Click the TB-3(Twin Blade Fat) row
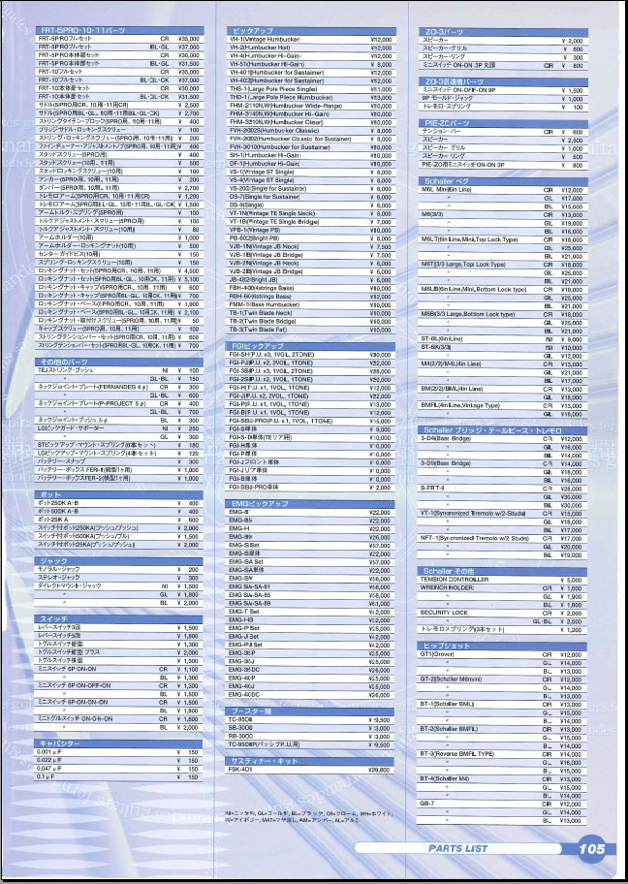628x884 pixels. pyautogui.click(x=312, y=330)
